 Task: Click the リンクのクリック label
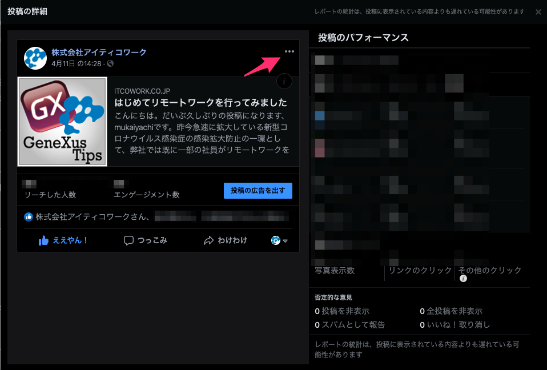(420, 270)
